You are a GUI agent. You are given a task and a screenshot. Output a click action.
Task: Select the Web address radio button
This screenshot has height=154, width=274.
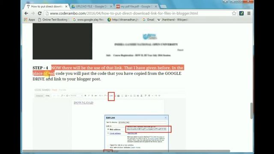pyautogui.click(x=108, y=129)
